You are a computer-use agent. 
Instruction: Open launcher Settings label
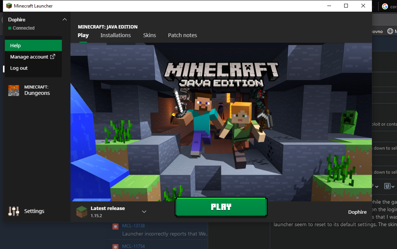[34, 211]
